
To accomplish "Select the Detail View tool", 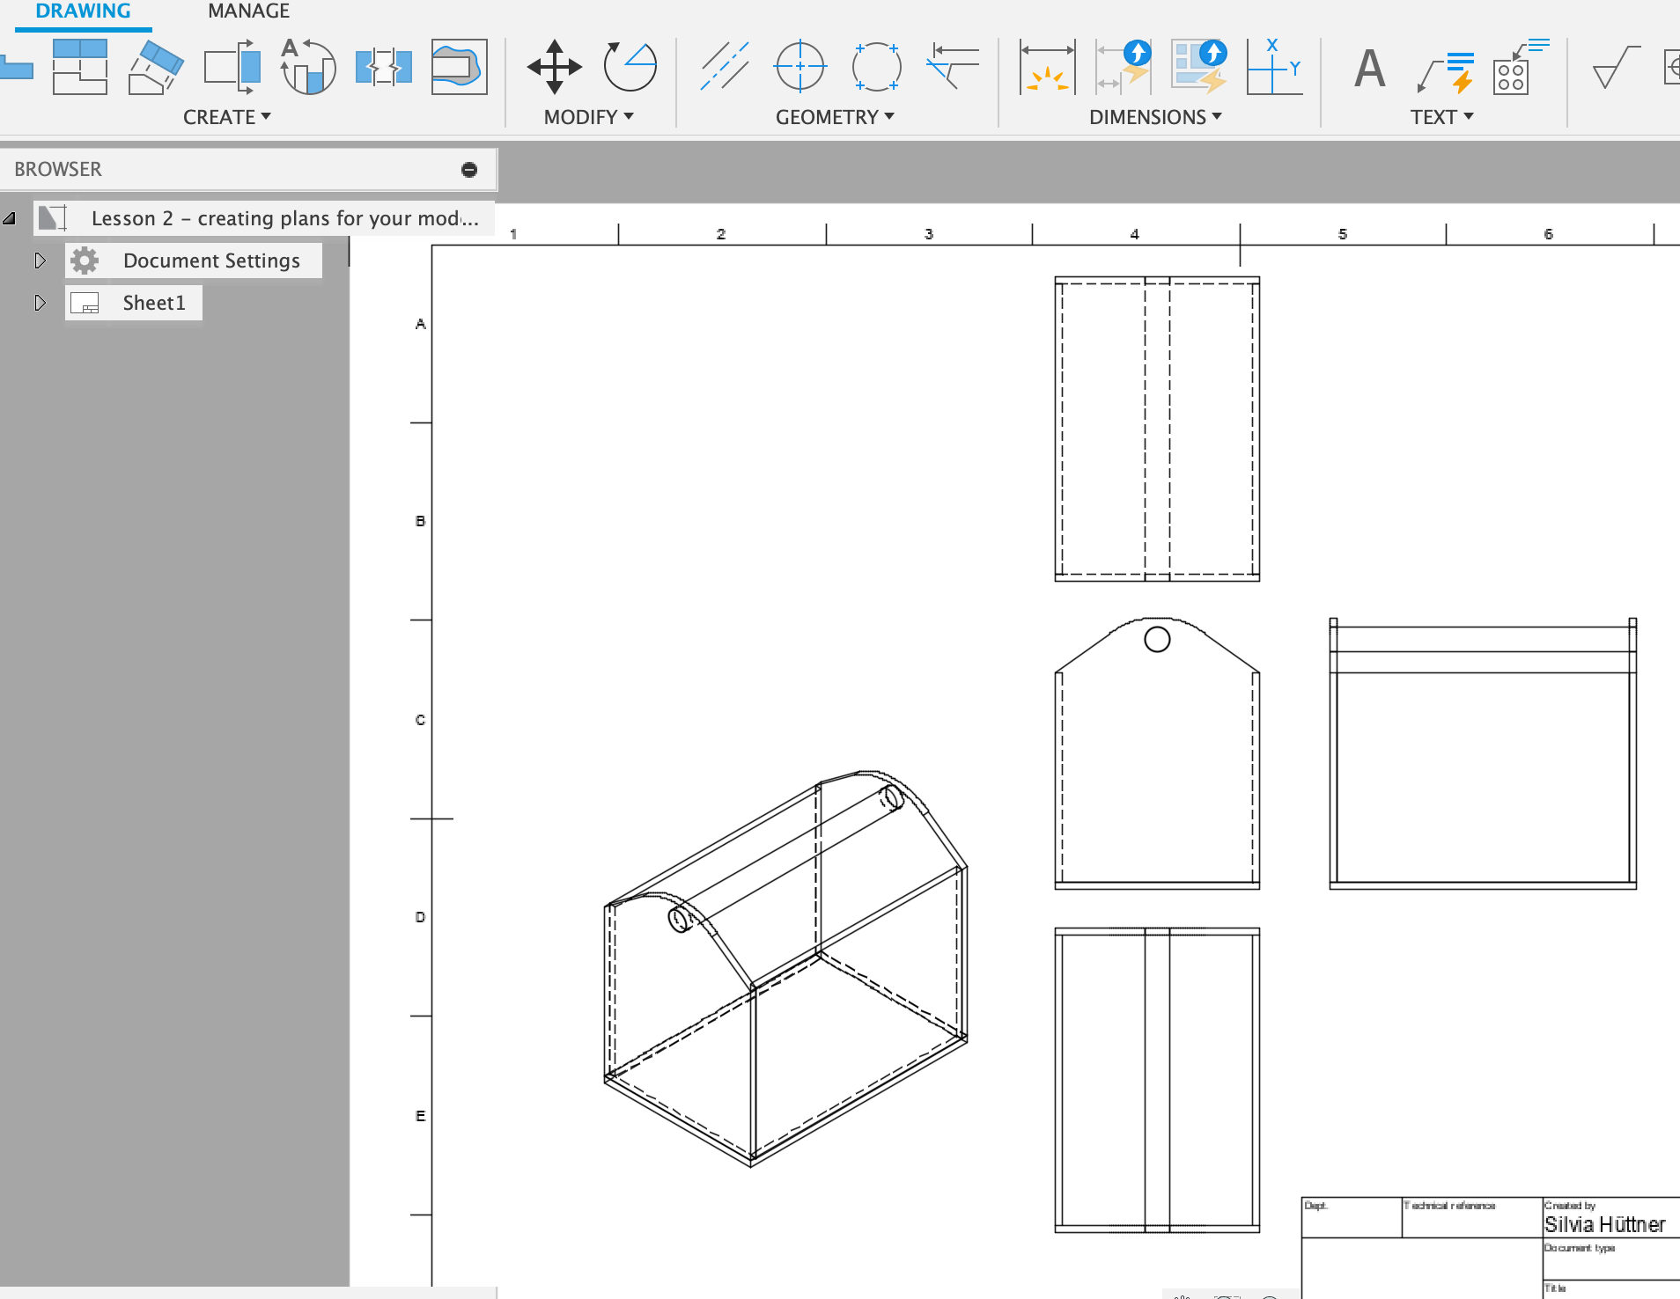I will (x=308, y=67).
